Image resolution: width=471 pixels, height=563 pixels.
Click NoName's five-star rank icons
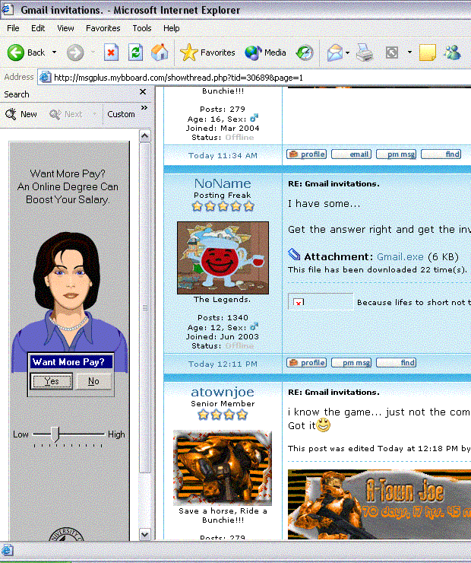pos(223,206)
